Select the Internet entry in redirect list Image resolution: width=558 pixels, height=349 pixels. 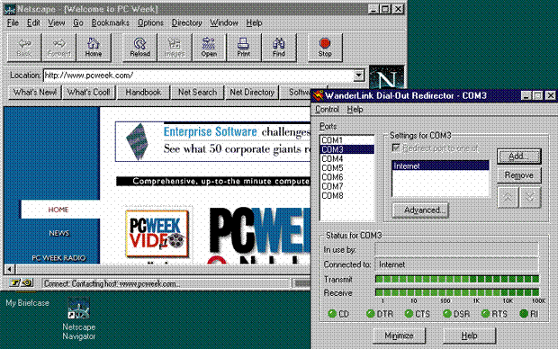[441, 166]
